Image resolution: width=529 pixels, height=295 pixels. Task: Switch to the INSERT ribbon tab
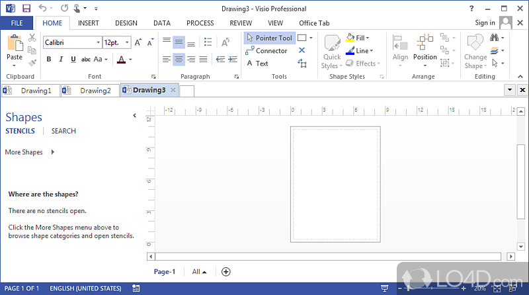pyautogui.click(x=89, y=23)
